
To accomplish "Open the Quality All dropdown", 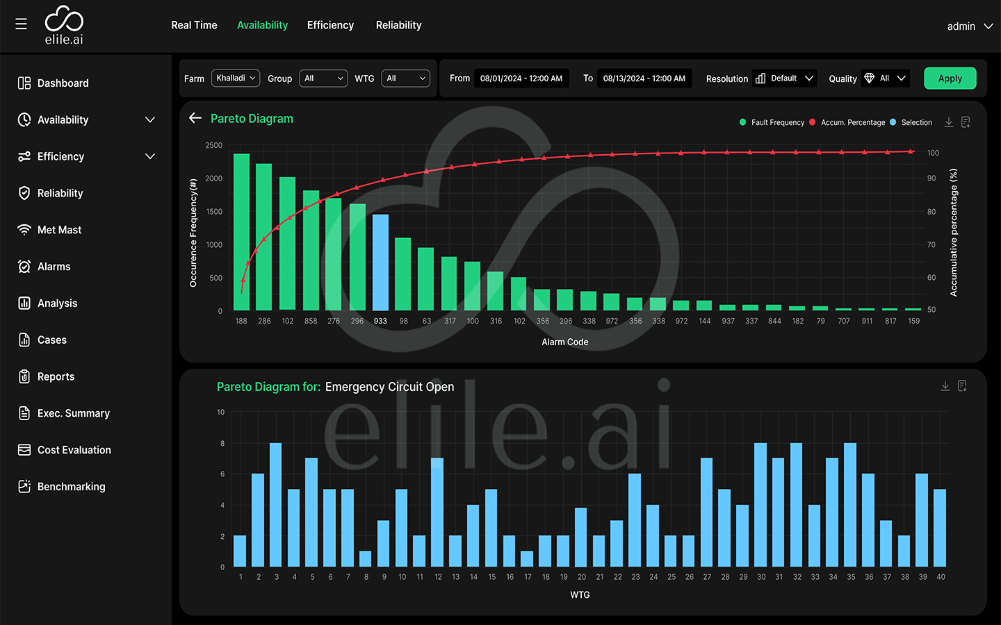I will pyautogui.click(x=886, y=78).
